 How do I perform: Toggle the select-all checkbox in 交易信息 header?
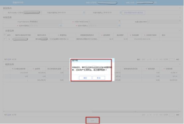[x=5, y=35]
